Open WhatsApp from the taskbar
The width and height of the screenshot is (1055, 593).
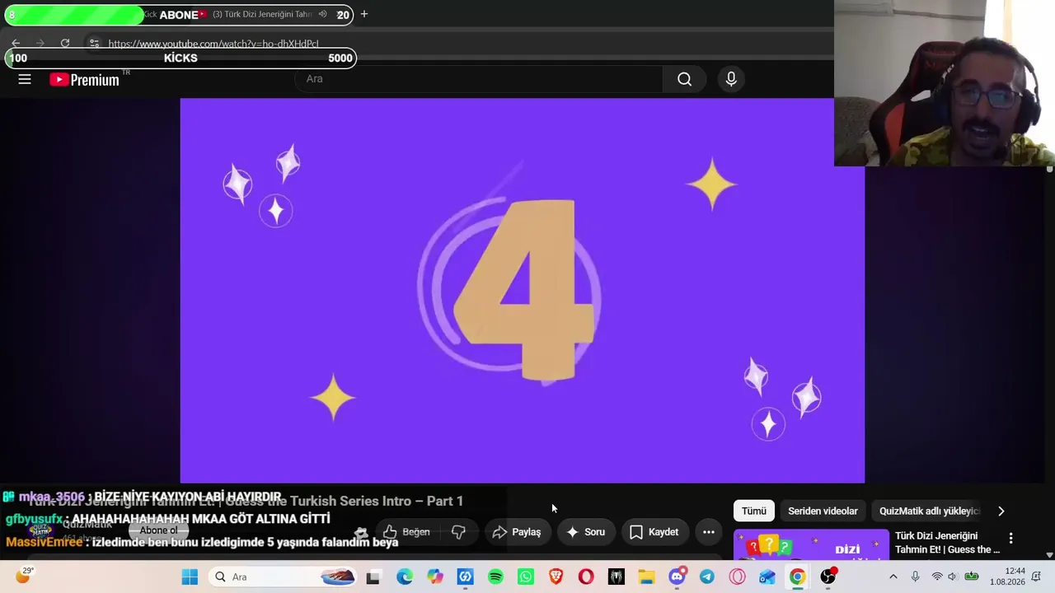point(526,577)
